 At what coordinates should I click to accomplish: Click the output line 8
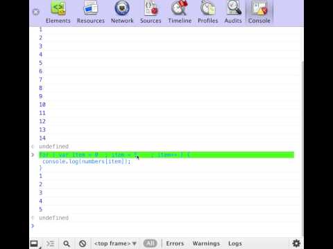click(x=41, y=88)
